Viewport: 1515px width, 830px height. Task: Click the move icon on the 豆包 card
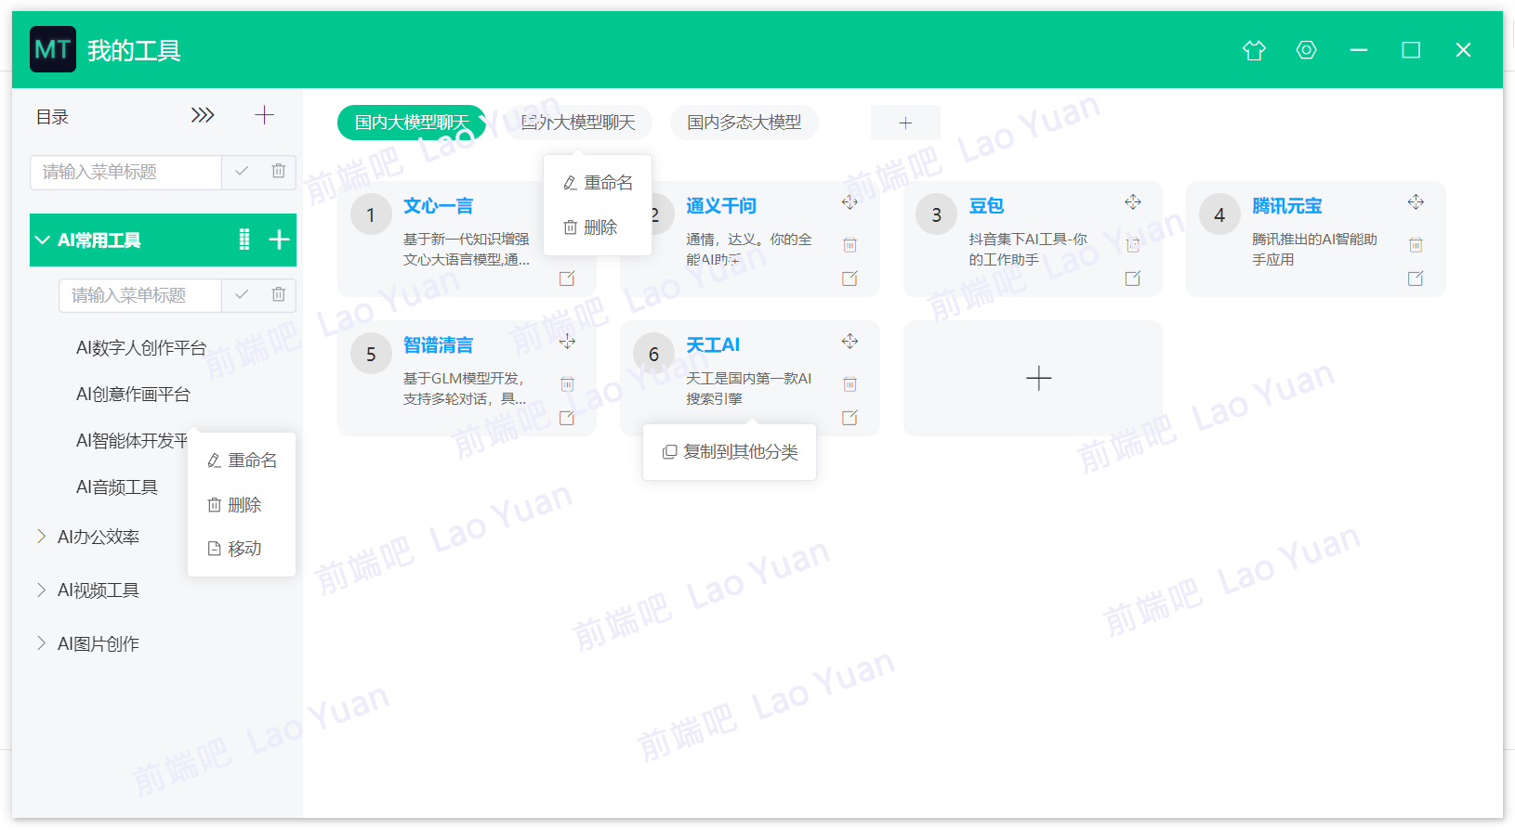[x=1133, y=202]
